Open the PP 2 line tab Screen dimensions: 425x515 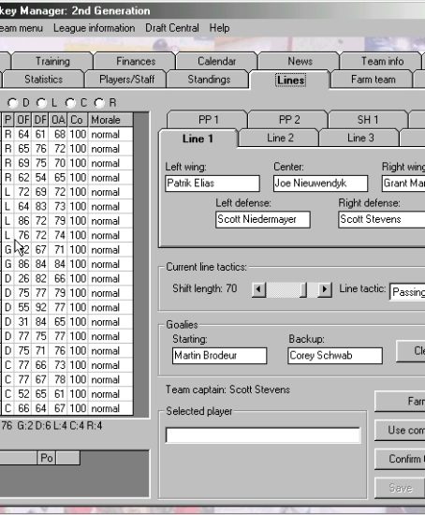coord(289,120)
